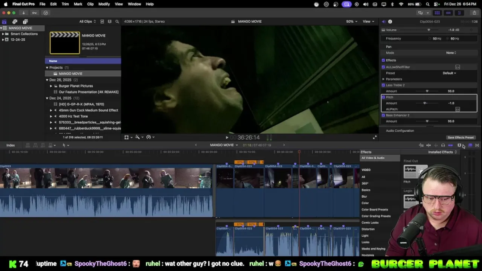
Task: Disable the AULowShelfFilter effect checkbox
Action: pos(383,67)
